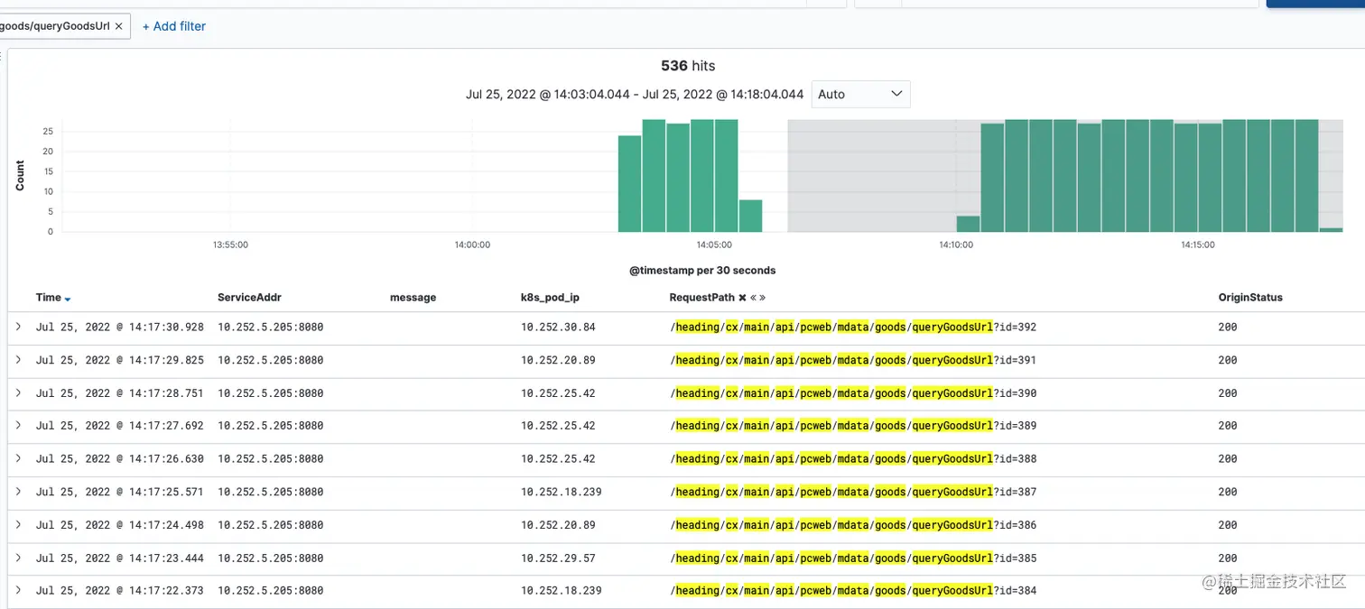1365x609 pixels.
Task: Expand the log row at 14:17:29.825
Action: (x=18, y=360)
